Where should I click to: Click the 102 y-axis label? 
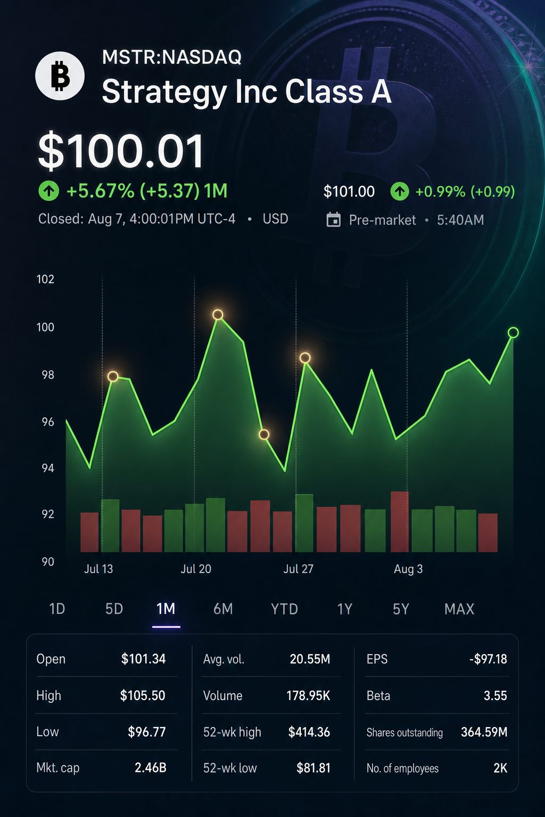point(45,279)
